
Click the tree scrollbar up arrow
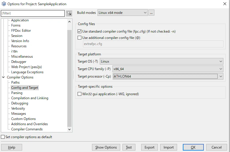tap(69, 22)
